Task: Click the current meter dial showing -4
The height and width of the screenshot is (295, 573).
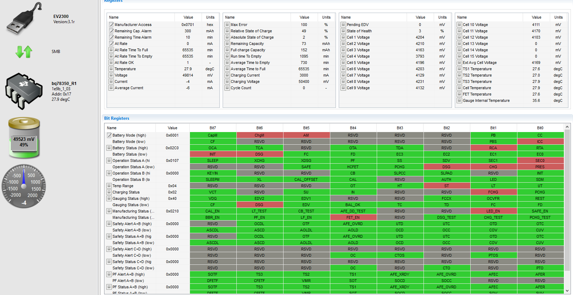Action: [24, 186]
